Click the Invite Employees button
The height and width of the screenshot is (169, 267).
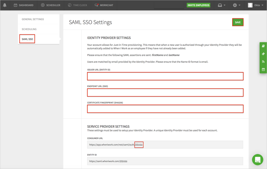click(x=198, y=5)
